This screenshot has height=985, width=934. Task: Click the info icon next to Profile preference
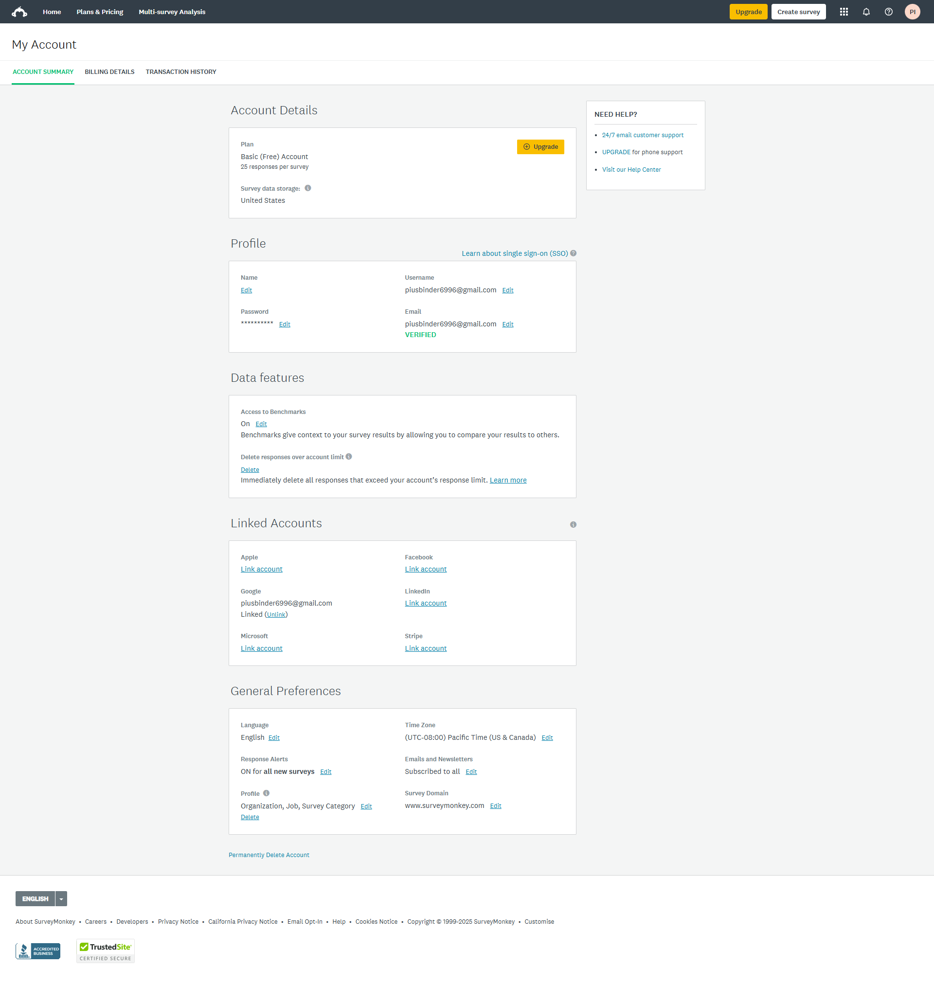tap(267, 793)
